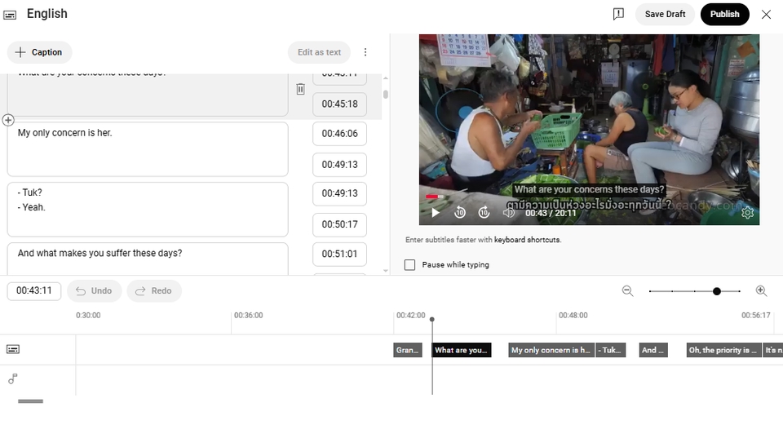Change the 00:46:06 start time field

(x=339, y=134)
